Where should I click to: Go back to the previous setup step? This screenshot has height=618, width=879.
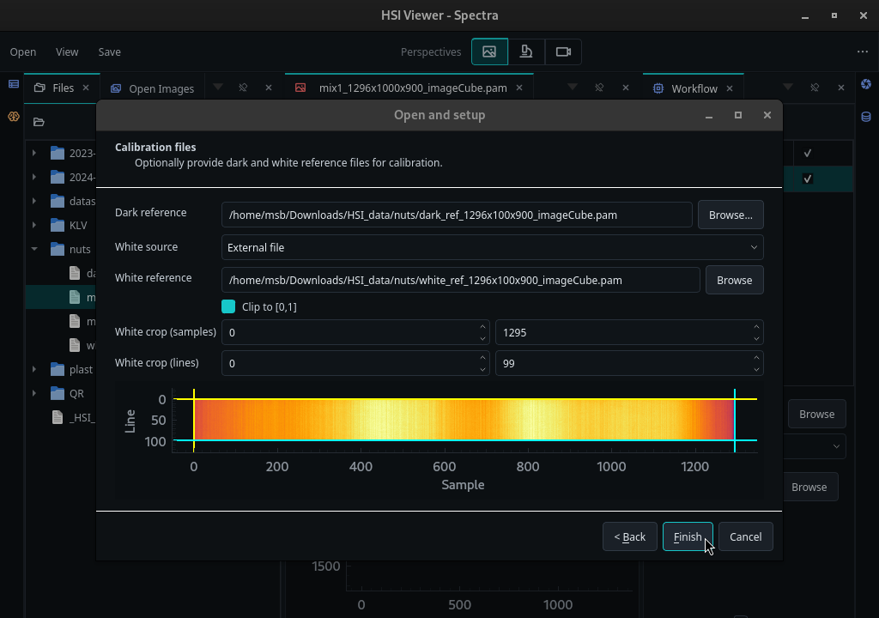coord(629,536)
